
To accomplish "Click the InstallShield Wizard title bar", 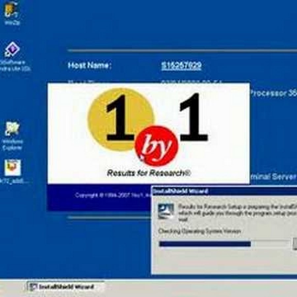I will click(224, 191).
